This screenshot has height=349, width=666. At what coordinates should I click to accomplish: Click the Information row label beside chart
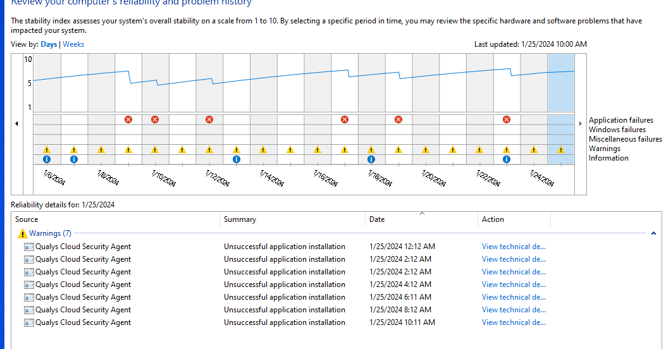pos(608,158)
